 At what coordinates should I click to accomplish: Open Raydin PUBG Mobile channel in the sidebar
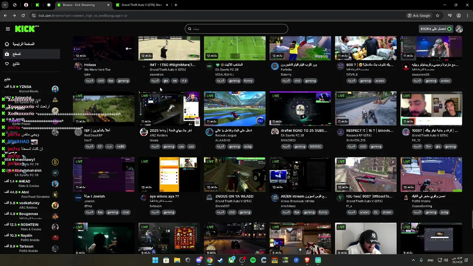pyautogui.click(x=31, y=238)
